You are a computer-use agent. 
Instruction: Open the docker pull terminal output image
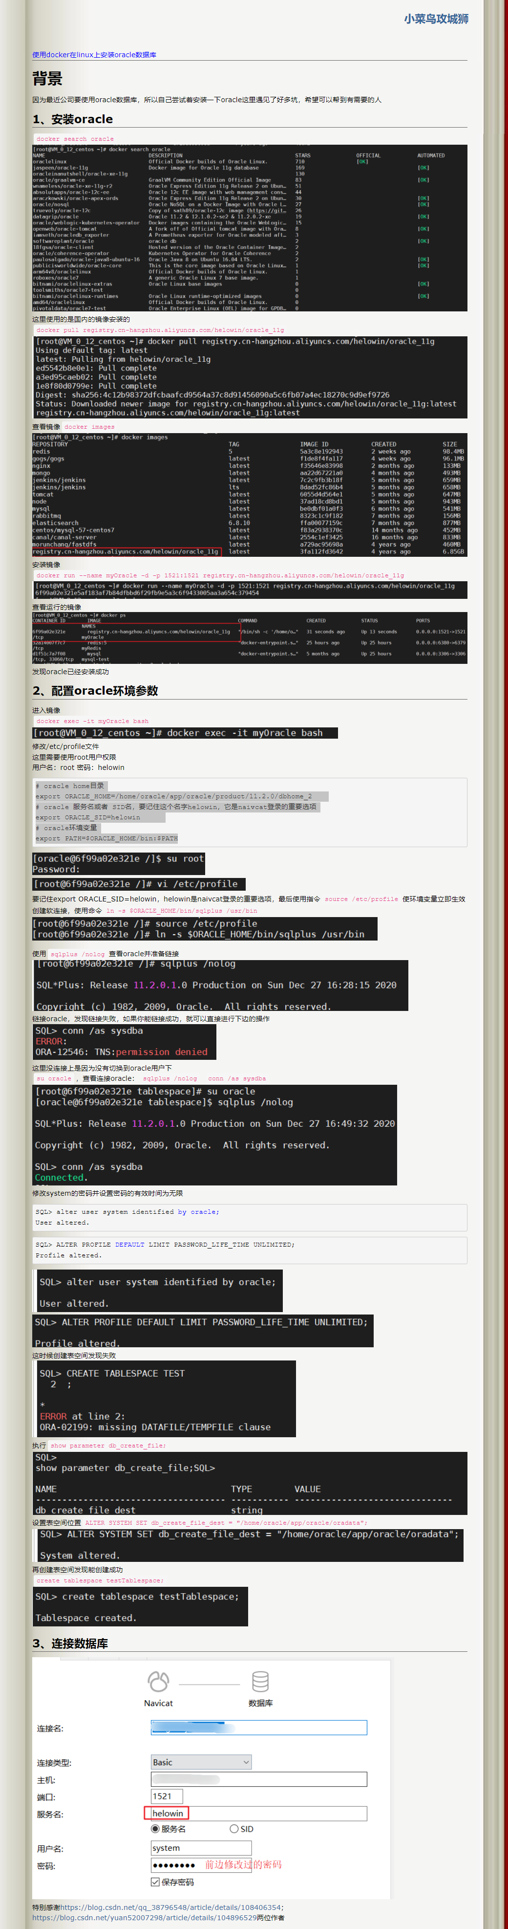250,377
